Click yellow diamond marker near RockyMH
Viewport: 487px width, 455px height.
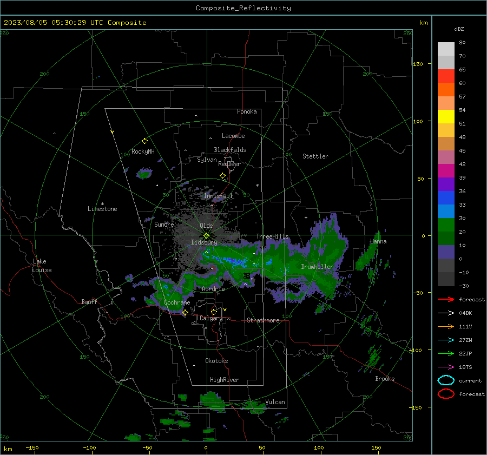(144, 141)
